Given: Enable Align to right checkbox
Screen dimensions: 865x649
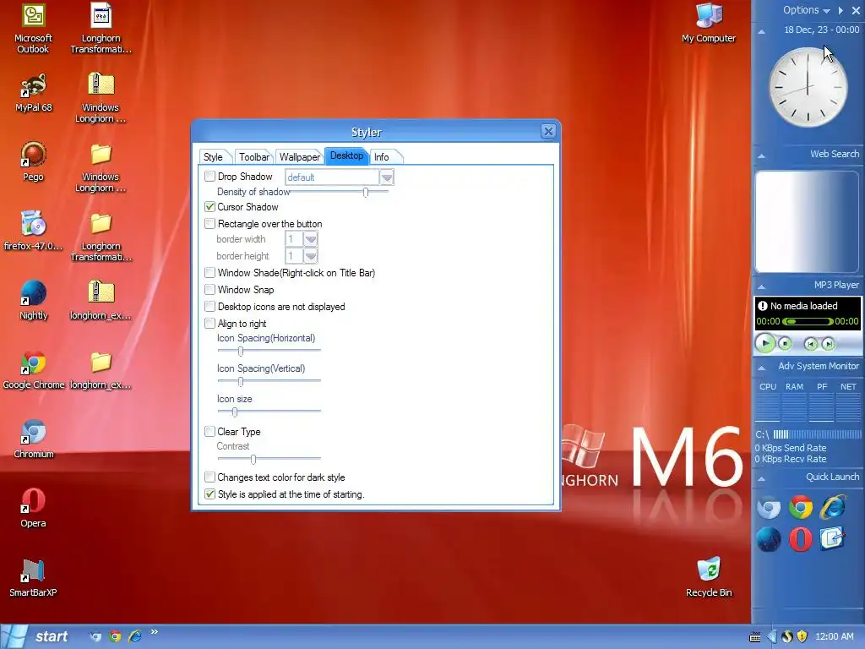Looking at the screenshot, I should click(x=209, y=324).
